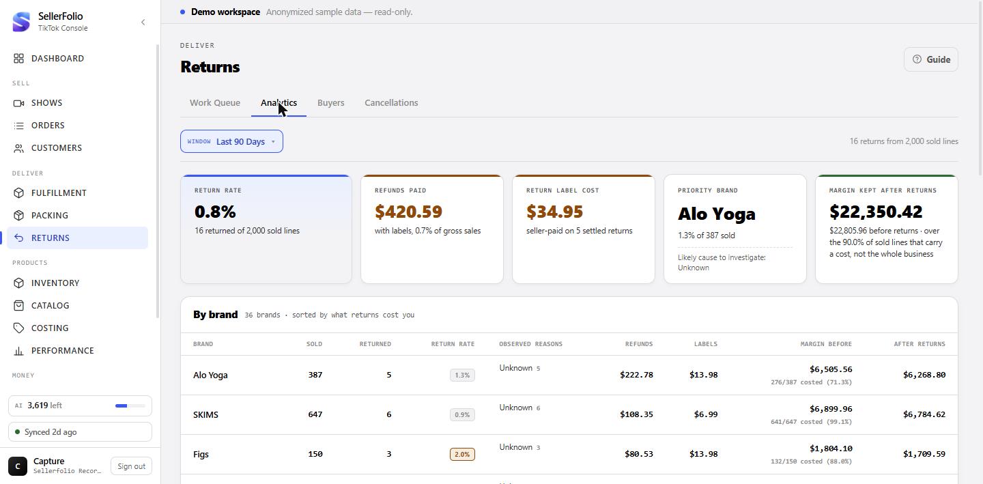Click the SKIMS brand row name
Viewport: 983px width, 484px height.
[205, 415]
